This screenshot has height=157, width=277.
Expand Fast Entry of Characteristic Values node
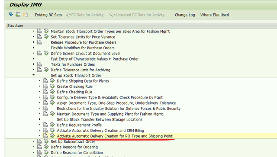[x=34, y=59]
